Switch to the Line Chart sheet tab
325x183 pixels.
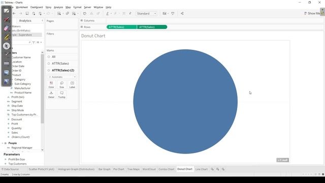tap(201, 169)
